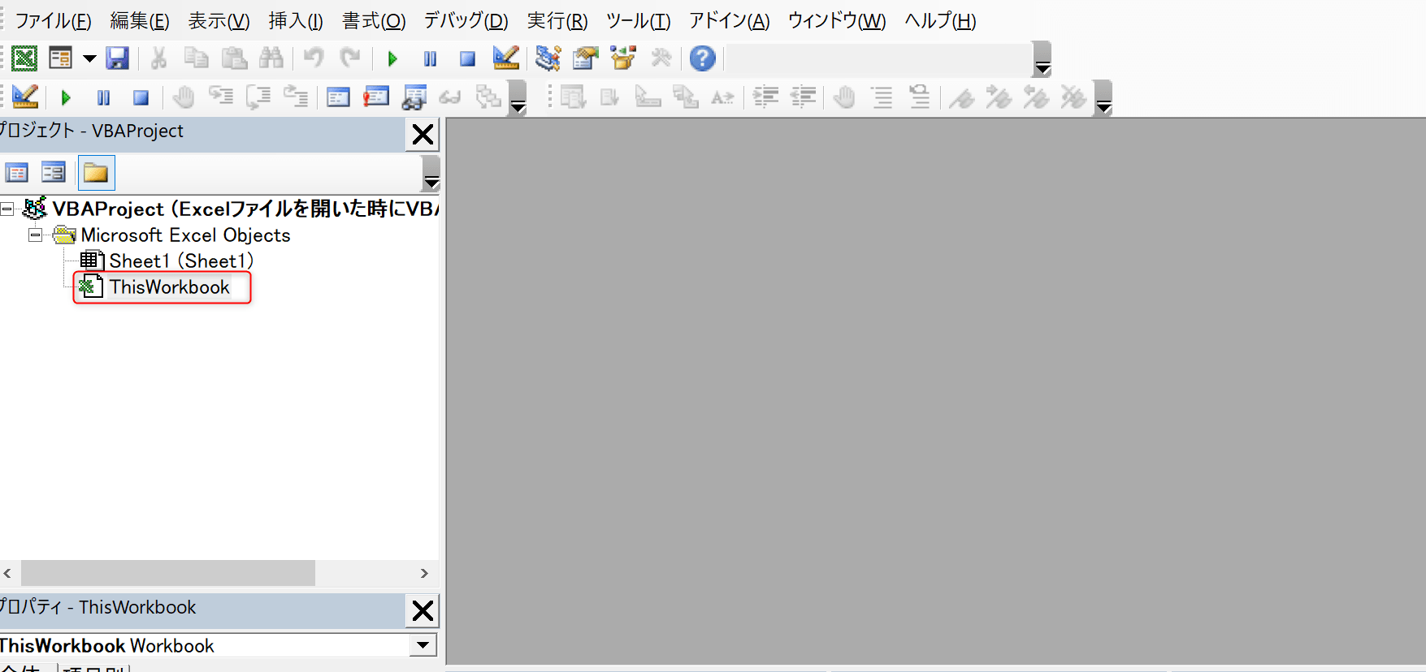Screen dimensions: 1426x672
Task: Click the Watch Window icon with glasses
Action: [414, 97]
